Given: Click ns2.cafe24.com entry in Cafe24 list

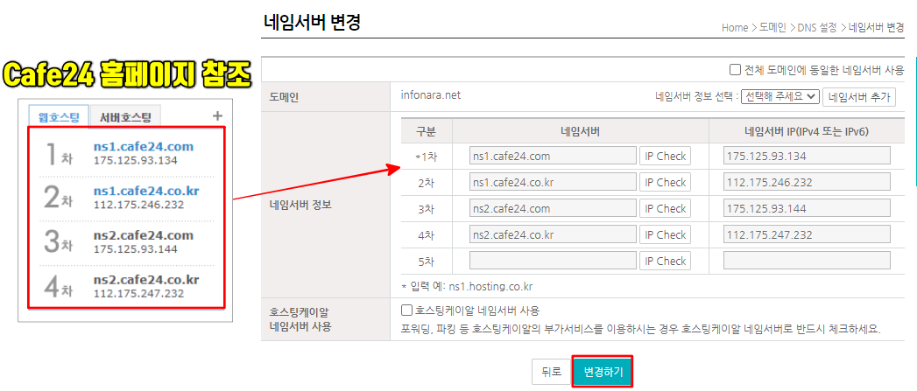Looking at the screenshot, I should 144,235.
